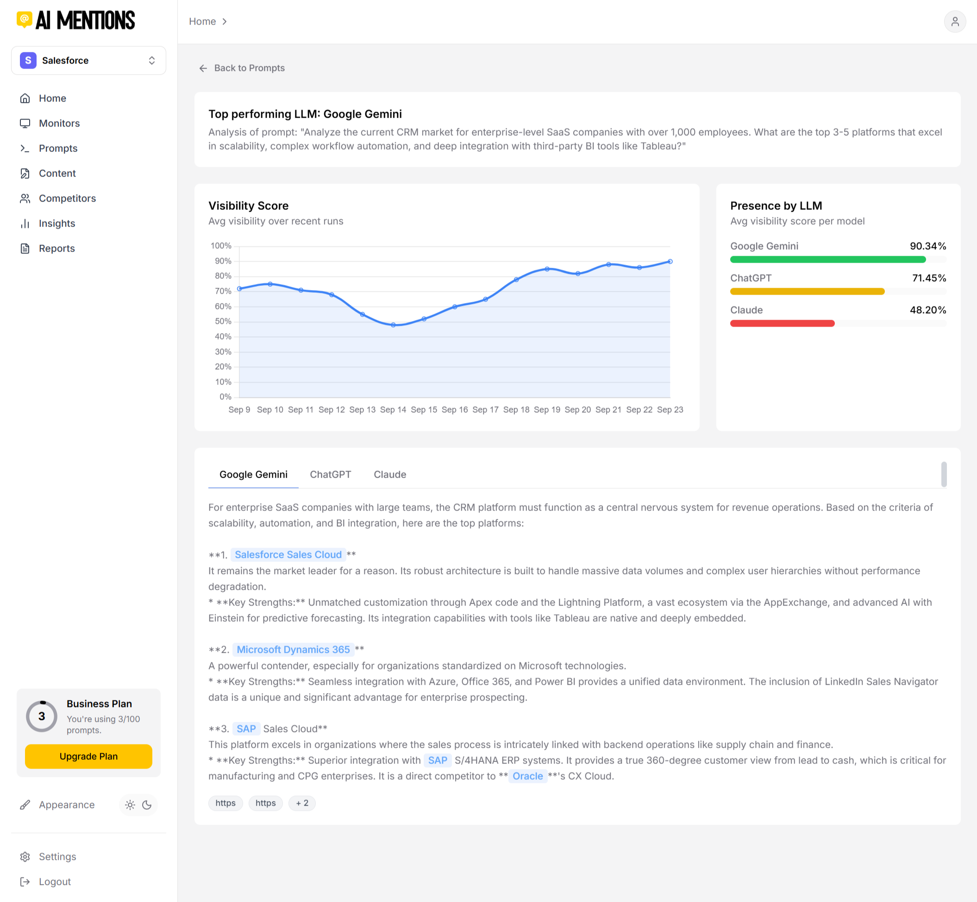Click the Content document icon
The width and height of the screenshot is (977, 902).
pos(25,173)
